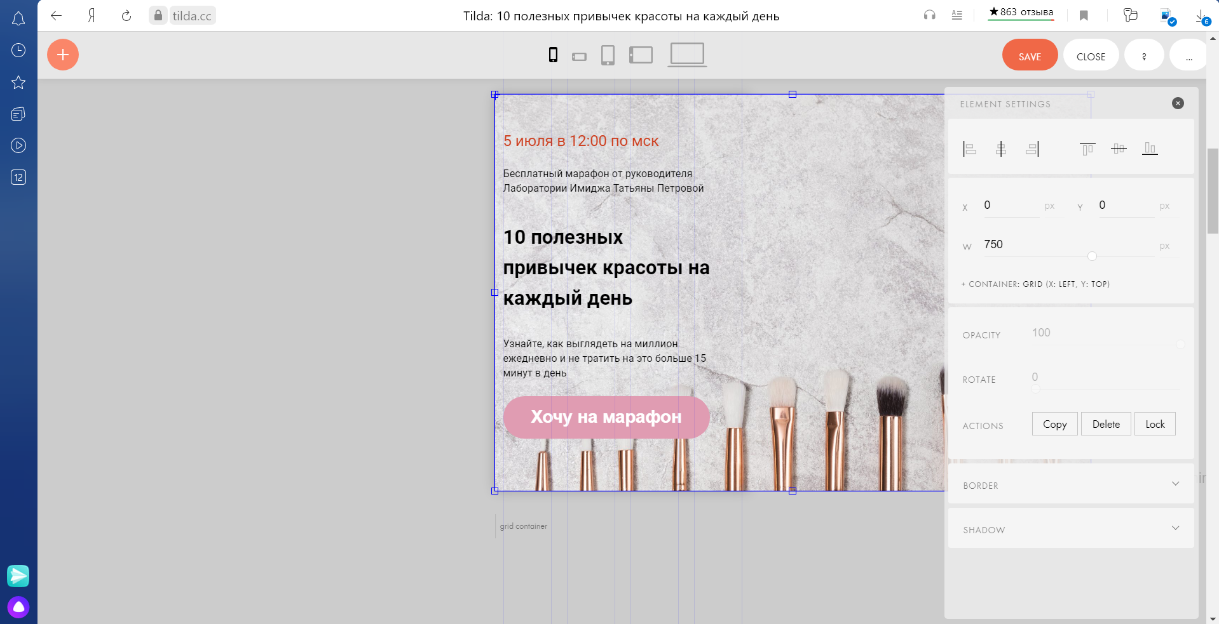Viewport: 1219px width, 624px height.
Task: Open tabs counter 12 in sidebar
Action: (x=18, y=177)
